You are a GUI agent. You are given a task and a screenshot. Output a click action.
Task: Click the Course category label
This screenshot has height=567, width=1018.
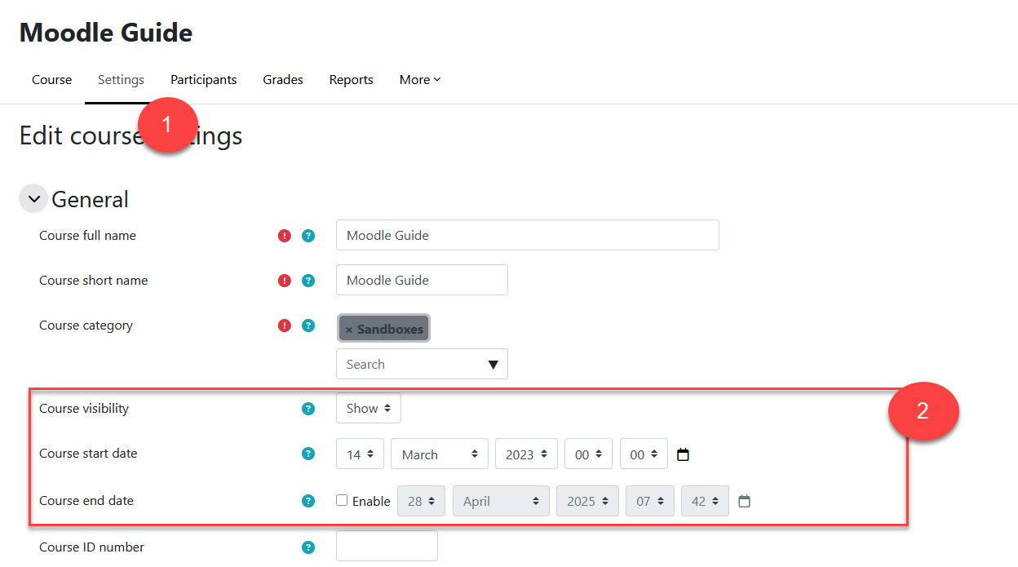coord(86,326)
